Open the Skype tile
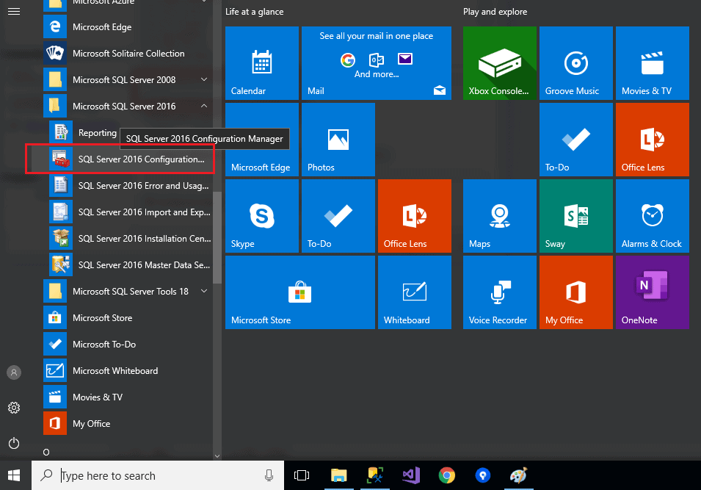Screen dimensions: 701x490 [261, 216]
